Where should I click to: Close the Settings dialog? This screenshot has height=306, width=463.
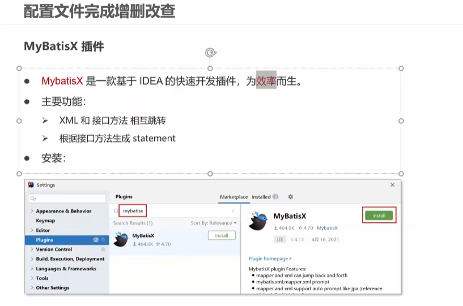point(392,185)
